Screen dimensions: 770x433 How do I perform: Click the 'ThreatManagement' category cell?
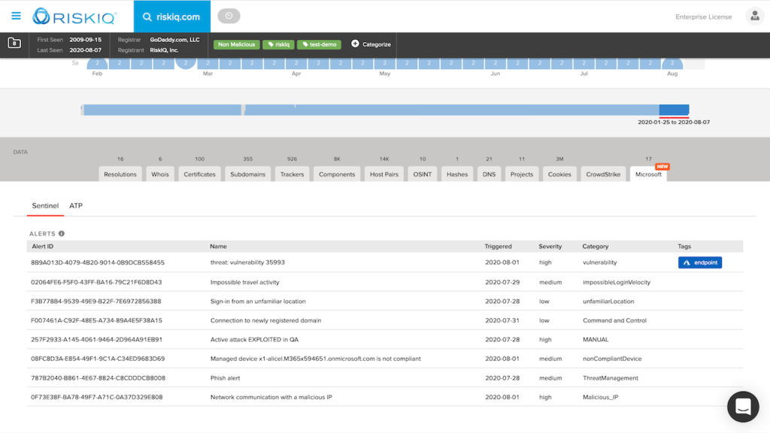click(611, 378)
